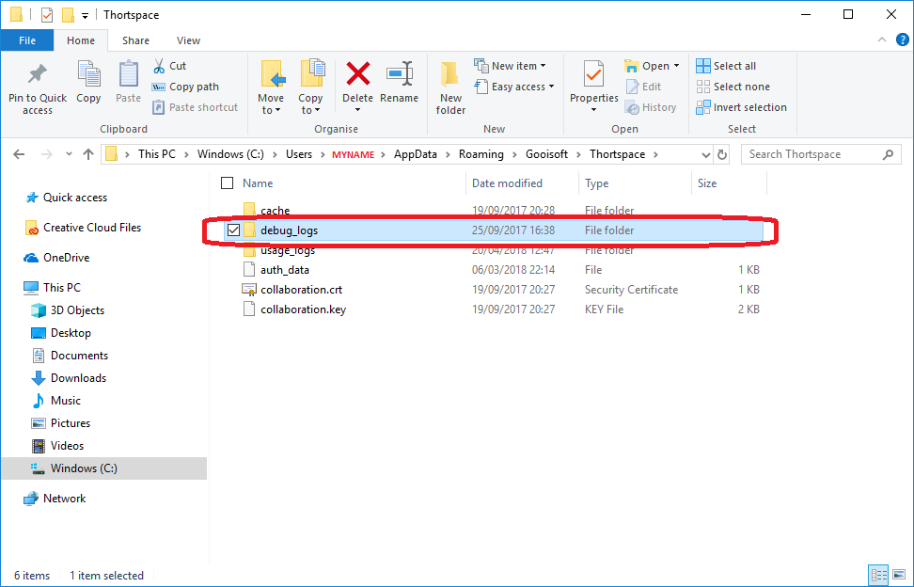Click Roaming in the address breadcrumb
The height and width of the screenshot is (587, 914).
point(481,154)
